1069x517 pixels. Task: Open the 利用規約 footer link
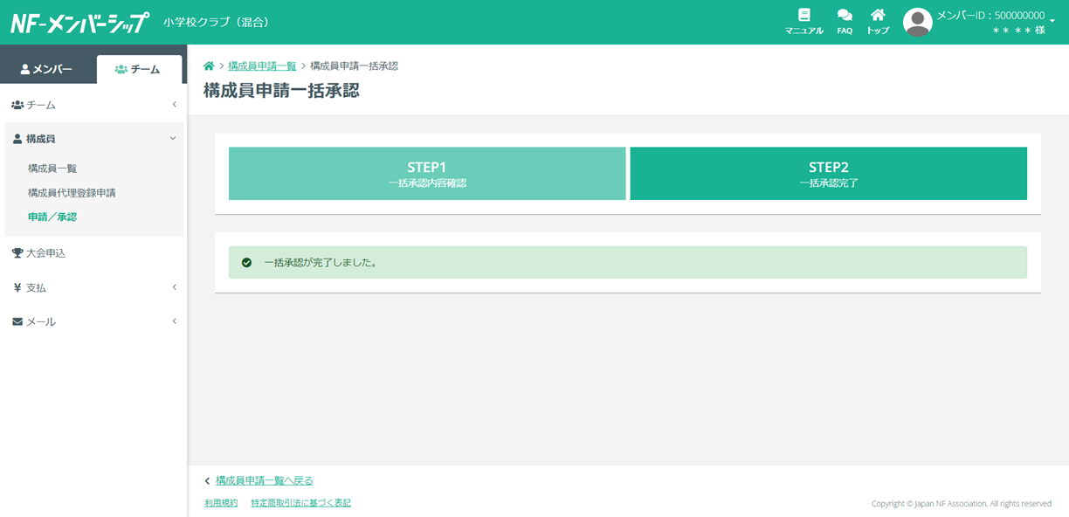[221, 503]
